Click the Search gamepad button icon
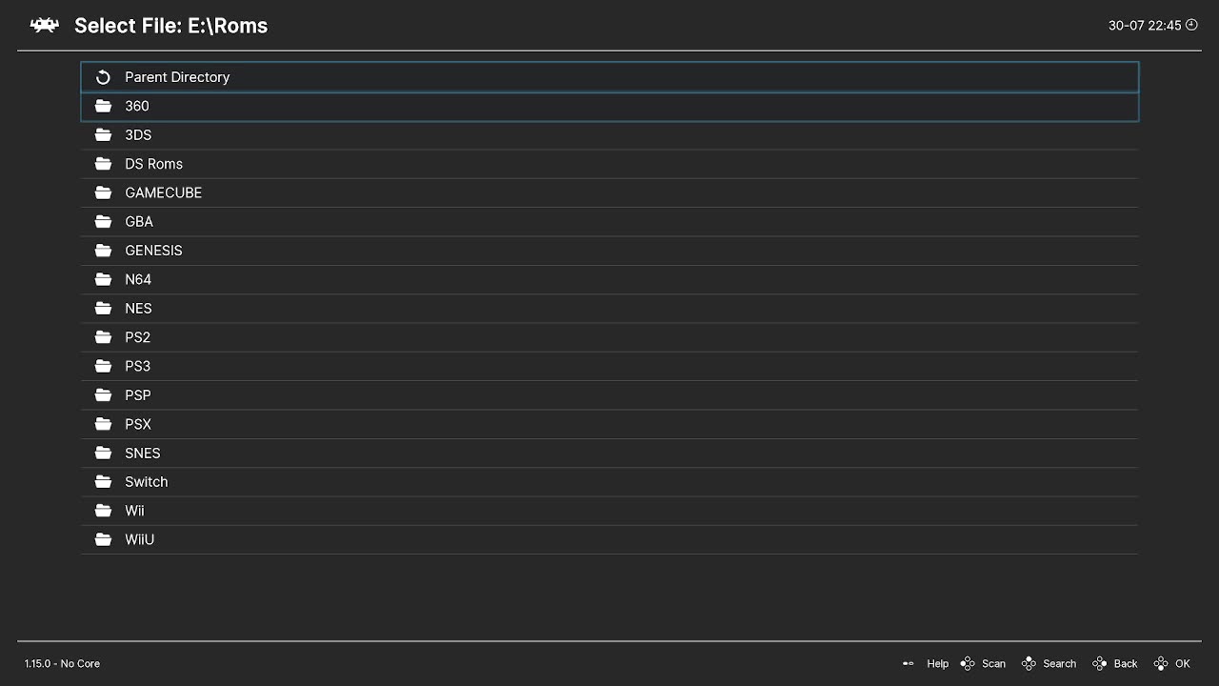This screenshot has width=1219, height=686. [1029, 664]
